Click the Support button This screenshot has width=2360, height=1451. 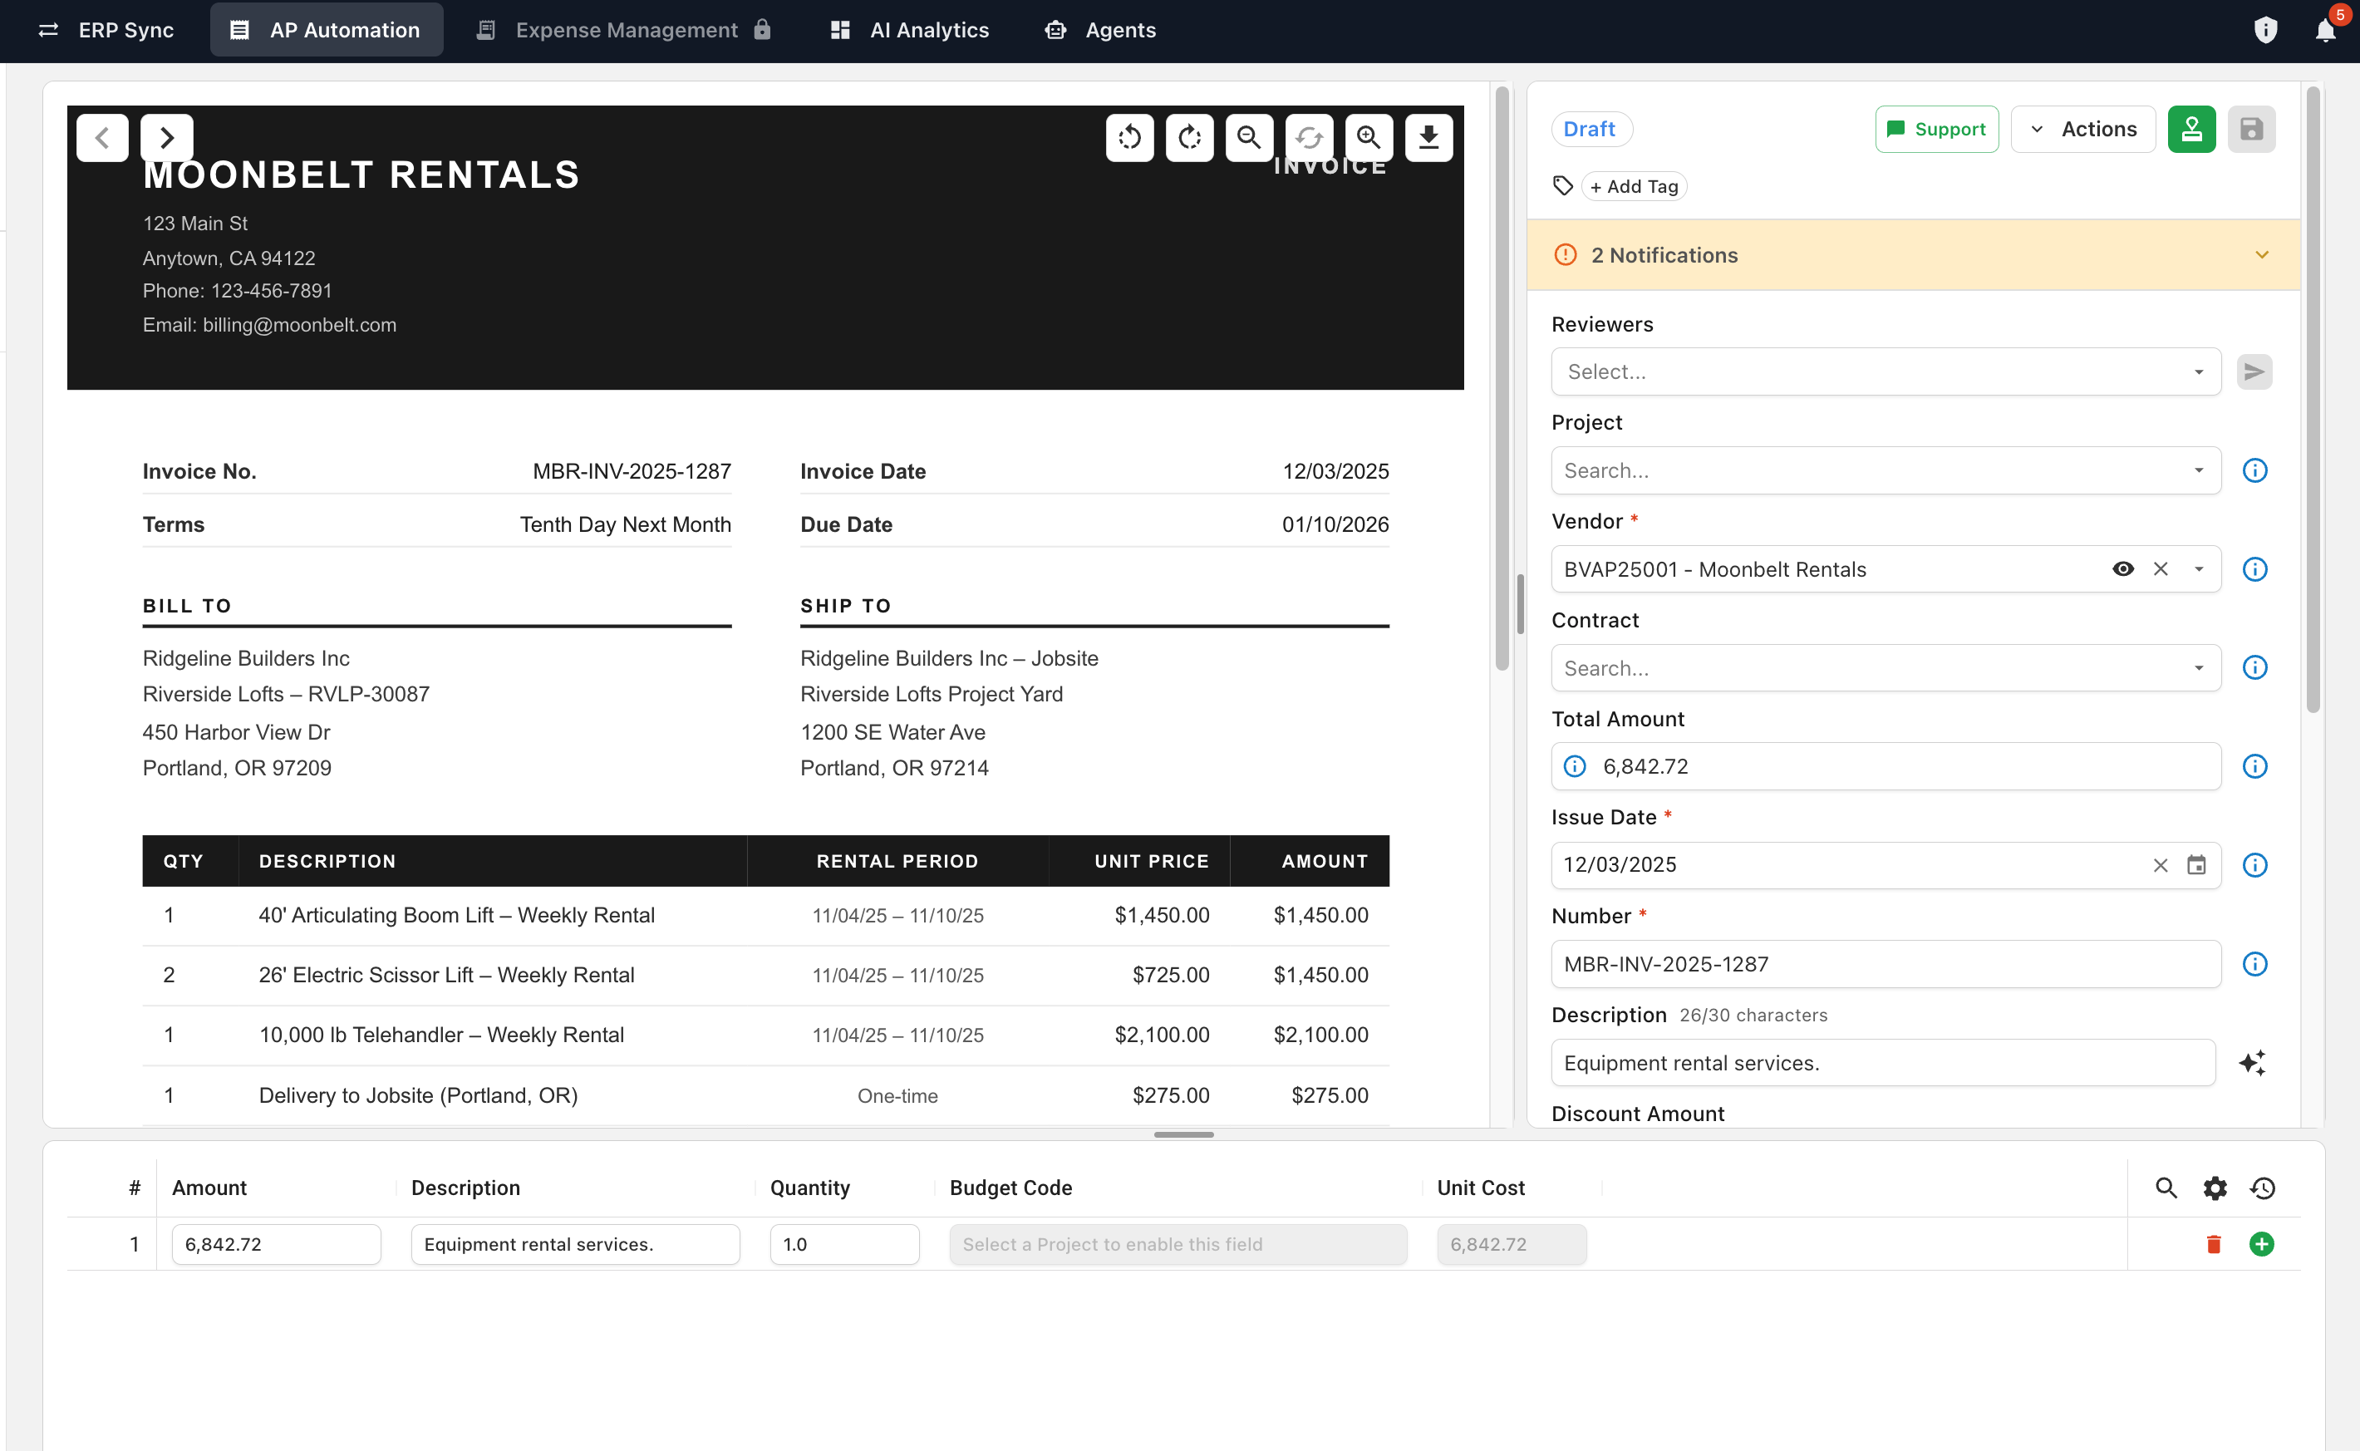coord(1937,130)
